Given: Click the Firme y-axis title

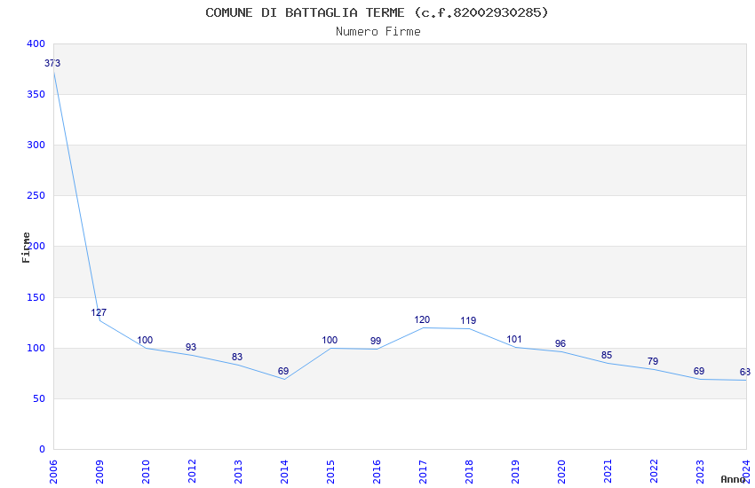Looking at the screenshot, I should point(26,248).
